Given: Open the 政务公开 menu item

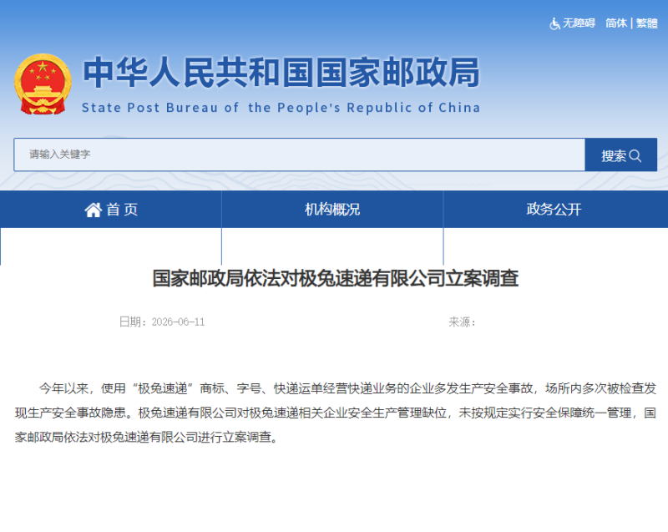Looking at the screenshot, I should click(x=554, y=209).
